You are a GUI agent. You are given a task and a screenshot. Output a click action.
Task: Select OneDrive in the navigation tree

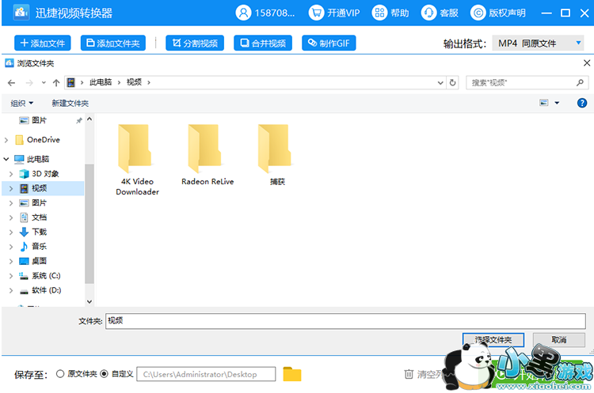click(x=44, y=140)
